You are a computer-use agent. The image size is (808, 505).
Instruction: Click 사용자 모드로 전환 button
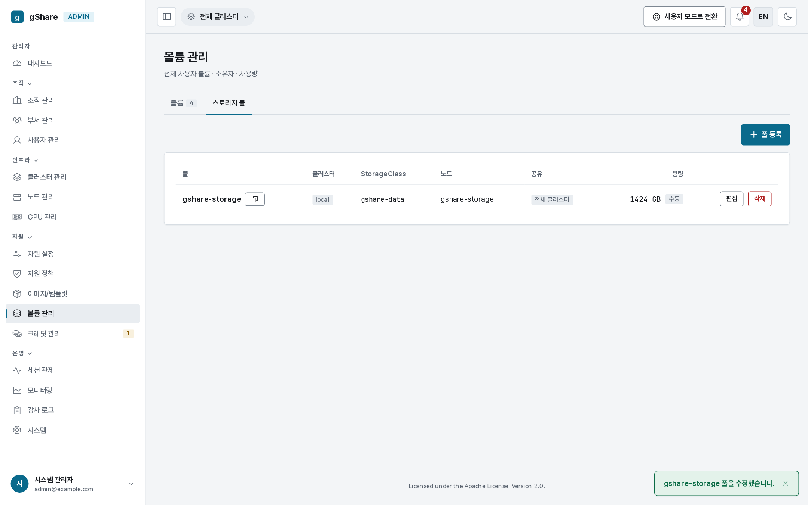click(x=684, y=17)
